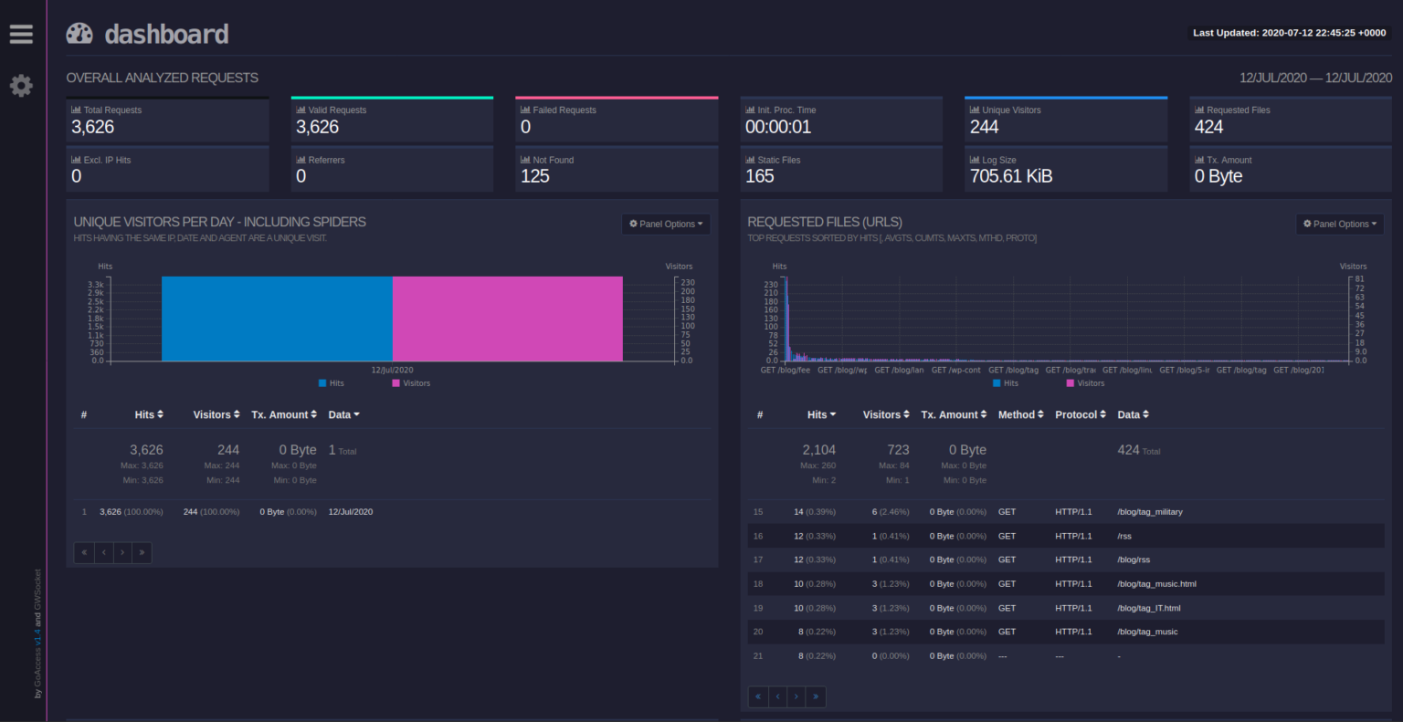Hide the Hits series in Unique Visitors legend
1403x722 pixels.
(331, 382)
